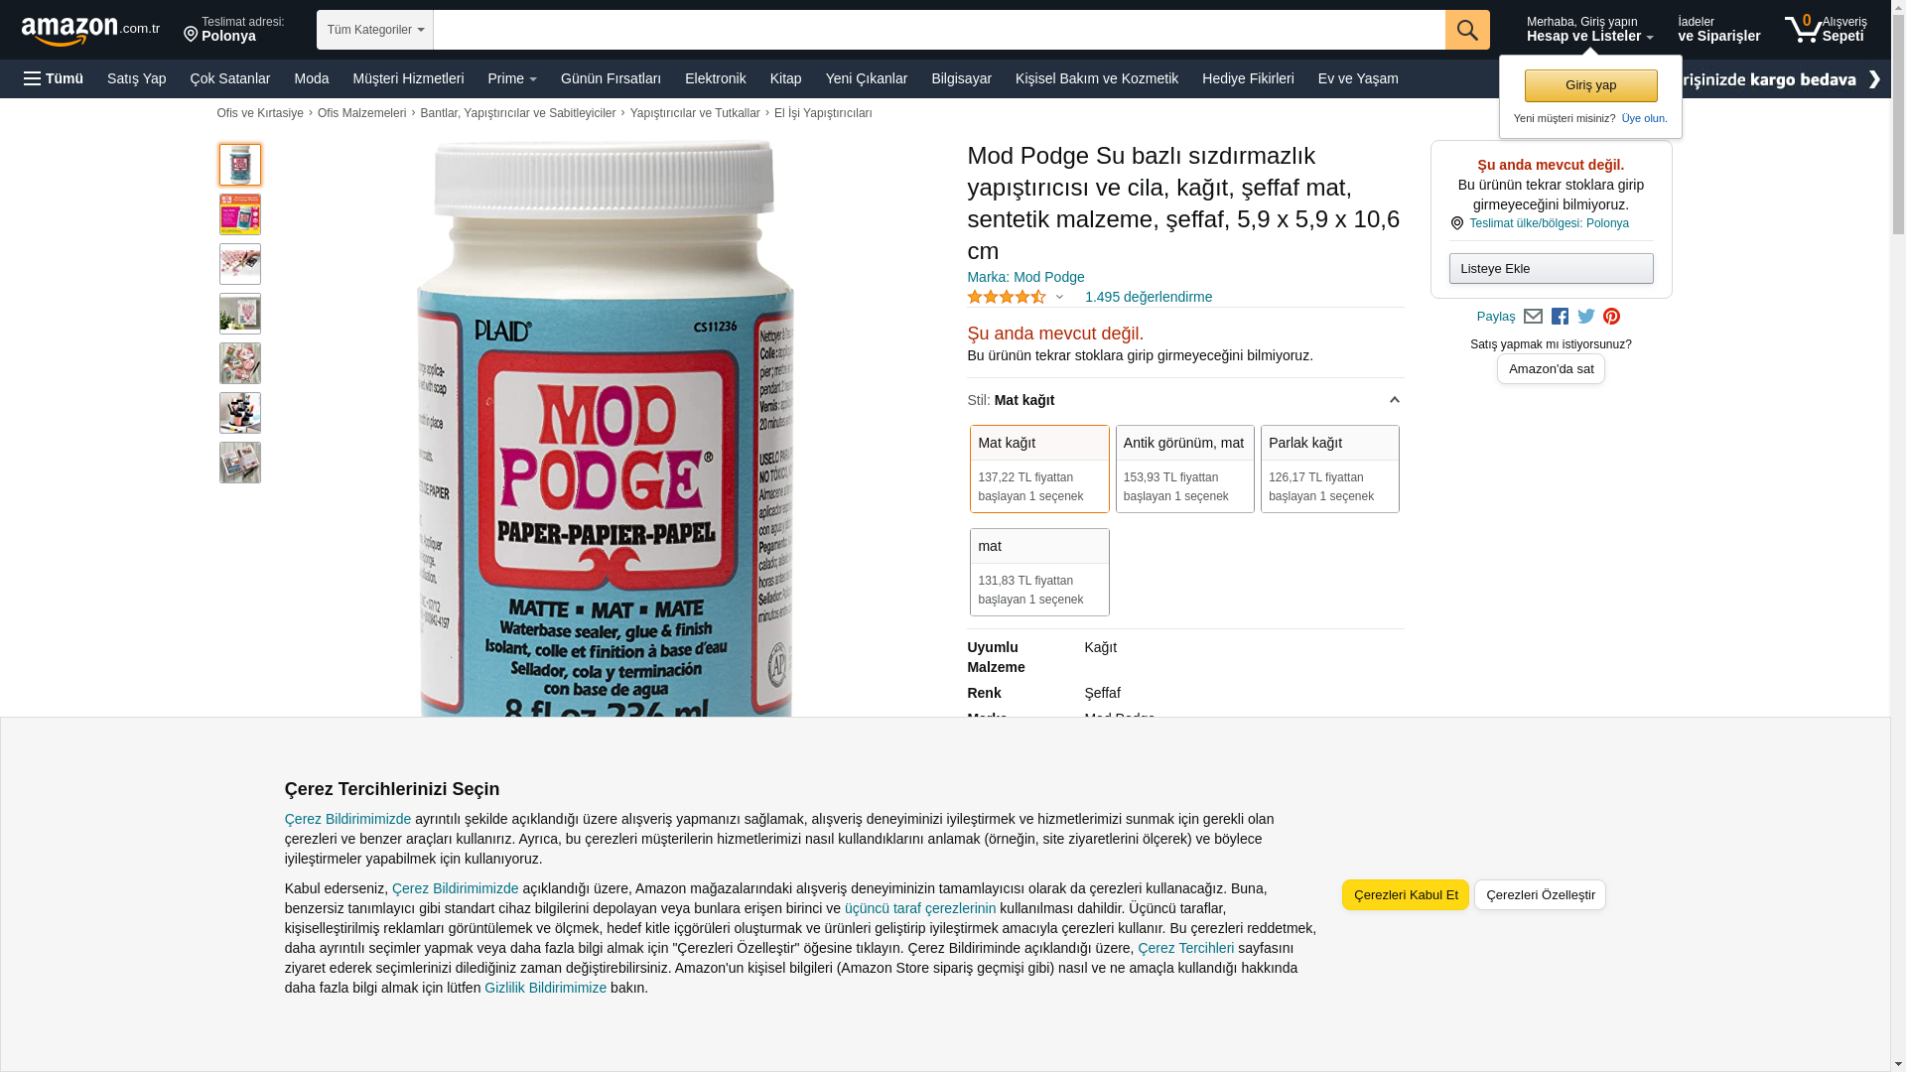Image resolution: width=1906 pixels, height=1072 pixels.
Task: Collapse the Stil options section
Action: pyautogui.click(x=1394, y=400)
